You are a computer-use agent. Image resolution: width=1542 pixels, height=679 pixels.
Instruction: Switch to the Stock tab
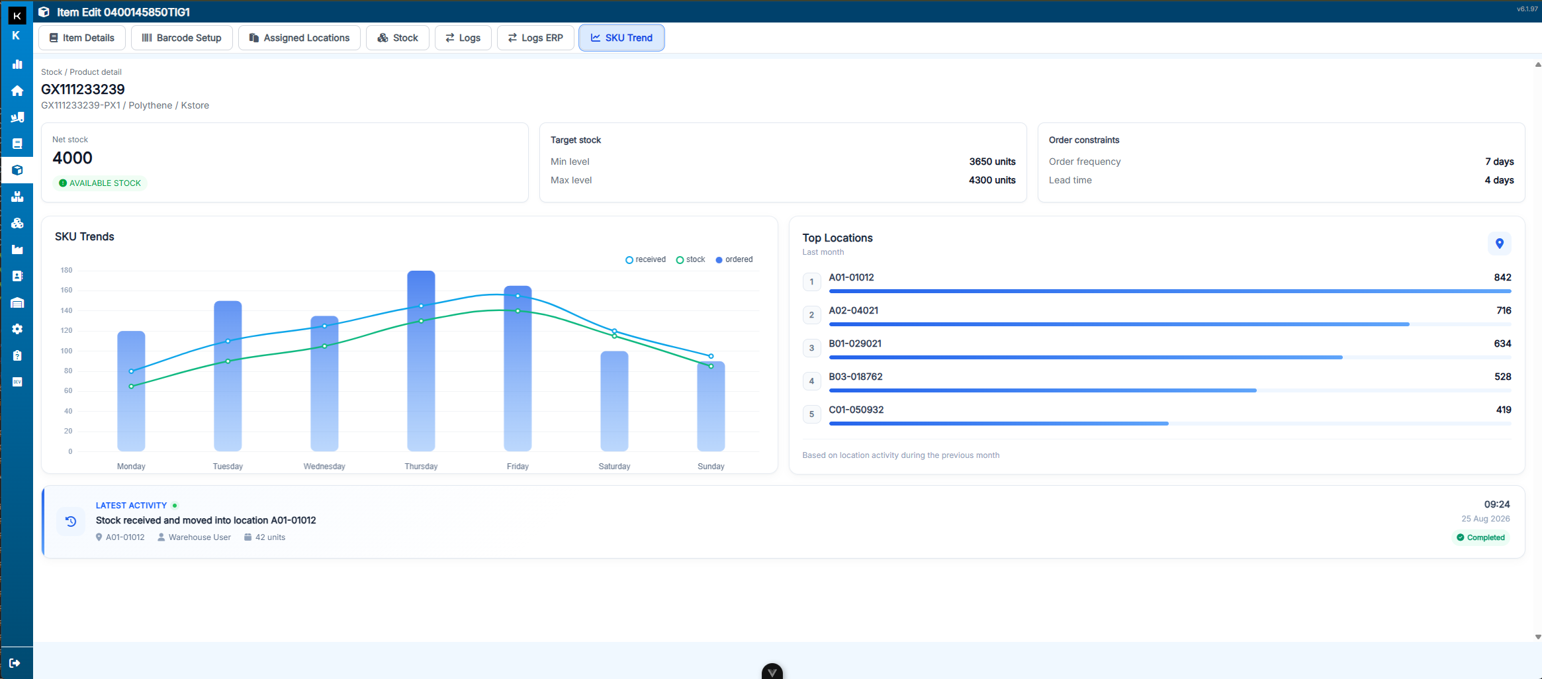[398, 38]
